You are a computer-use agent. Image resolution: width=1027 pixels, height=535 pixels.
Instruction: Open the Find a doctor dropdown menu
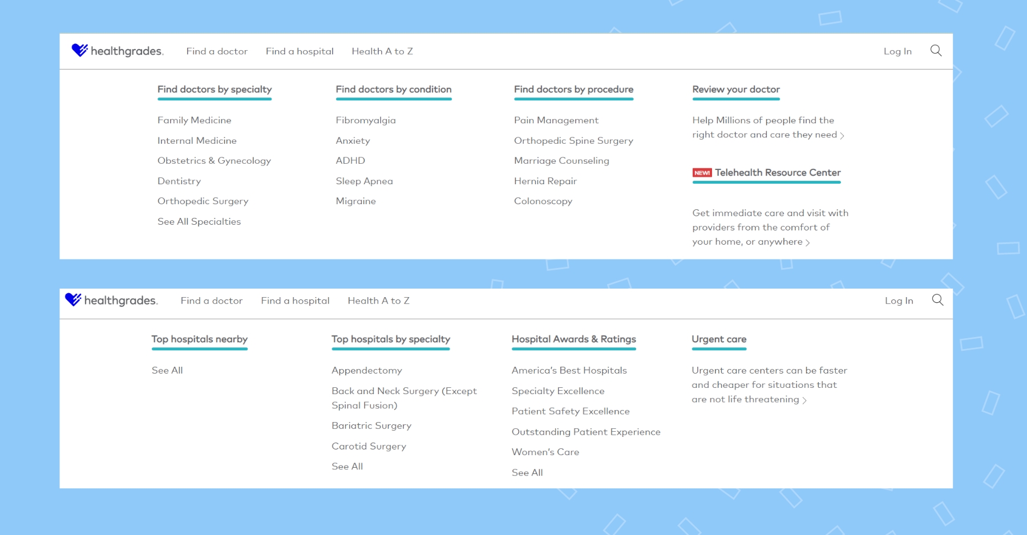pos(217,51)
